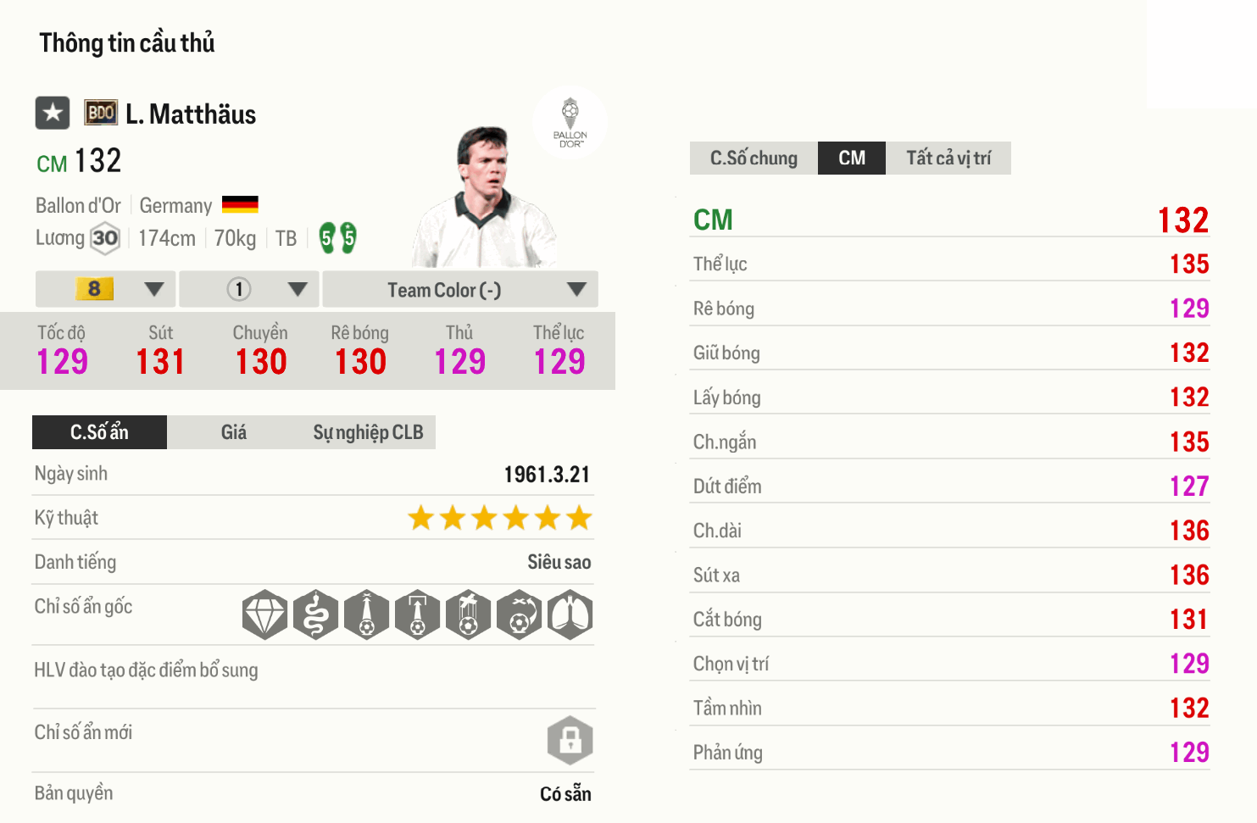Click the snake hidden trait icon
The height and width of the screenshot is (823, 1257).
pyautogui.click(x=315, y=614)
